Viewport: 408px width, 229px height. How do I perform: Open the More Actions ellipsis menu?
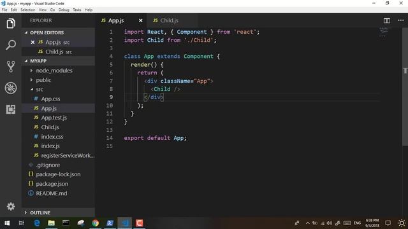pos(401,20)
